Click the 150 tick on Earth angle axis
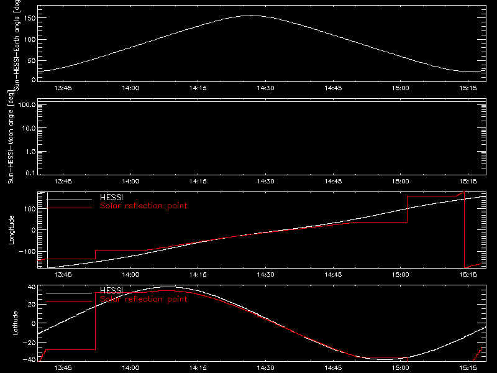 [30, 18]
